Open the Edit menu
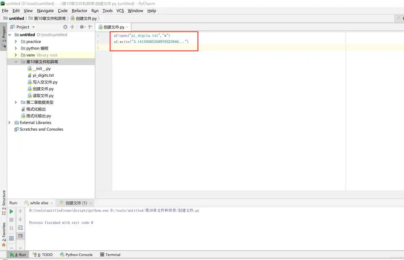Viewport: 404px width, 260px height. point(16,11)
